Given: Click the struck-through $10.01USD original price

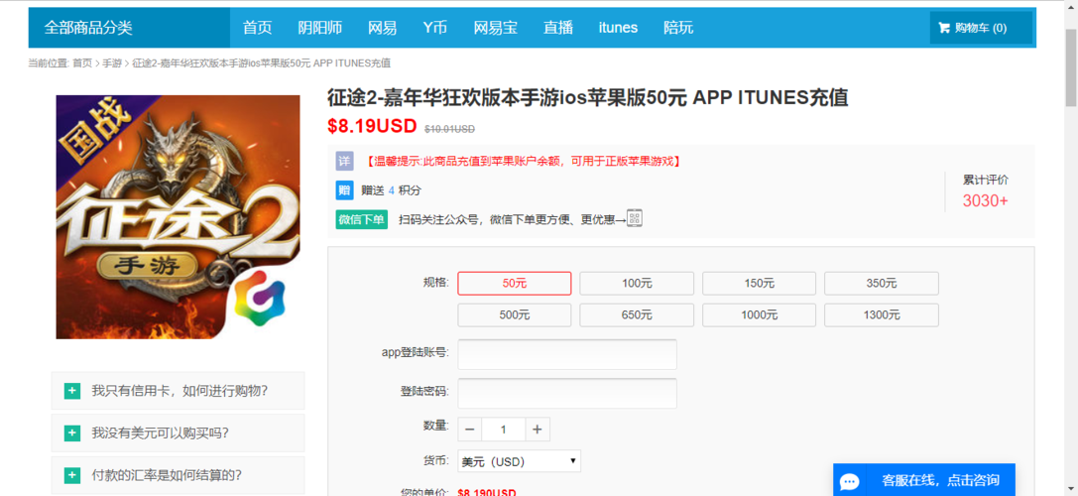Looking at the screenshot, I should click(449, 129).
